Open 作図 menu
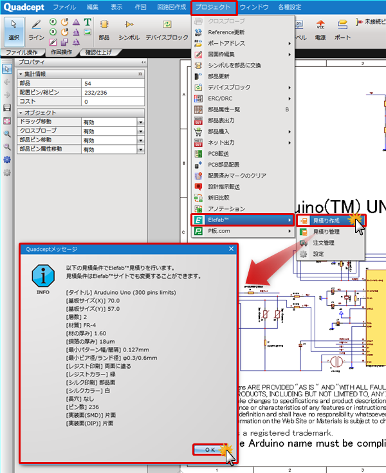Viewport: 386px width, 473px height. click(140, 7)
